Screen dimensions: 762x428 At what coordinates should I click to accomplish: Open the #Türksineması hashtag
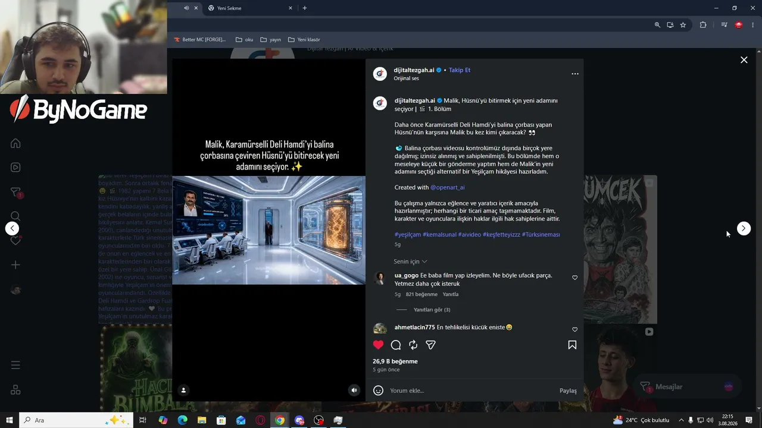click(x=541, y=234)
